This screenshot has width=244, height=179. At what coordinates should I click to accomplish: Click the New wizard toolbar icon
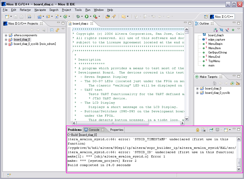click(x=7, y=16)
